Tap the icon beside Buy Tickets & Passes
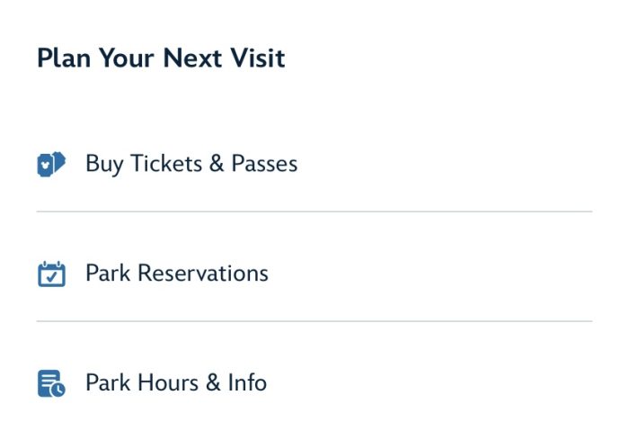Viewport: 629px width, 440px height. point(52,164)
